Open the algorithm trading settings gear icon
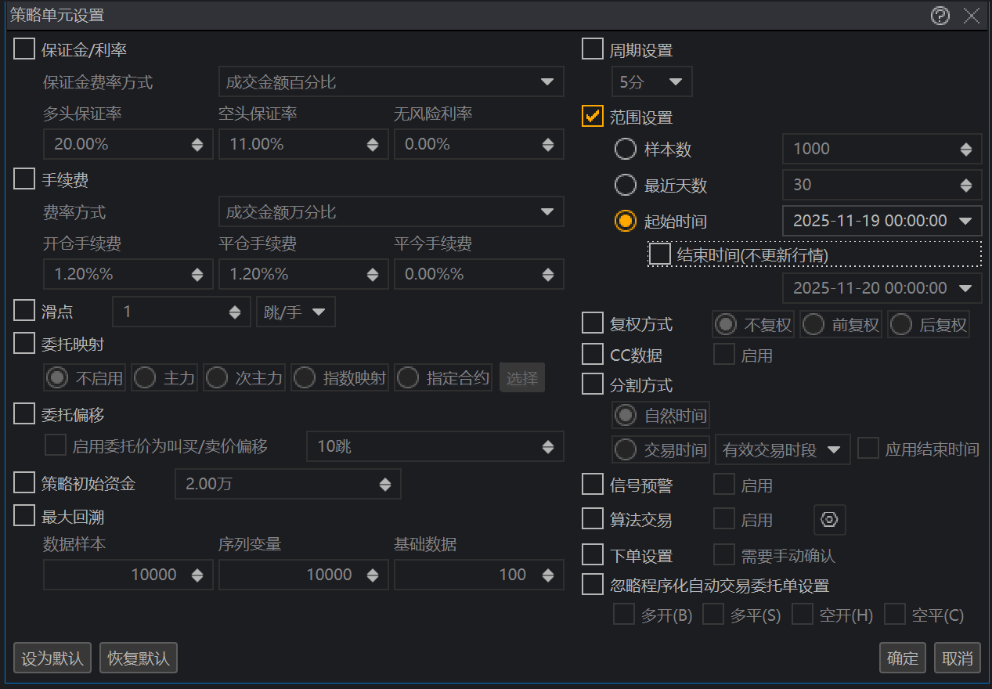992x689 pixels. pos(830,520)
